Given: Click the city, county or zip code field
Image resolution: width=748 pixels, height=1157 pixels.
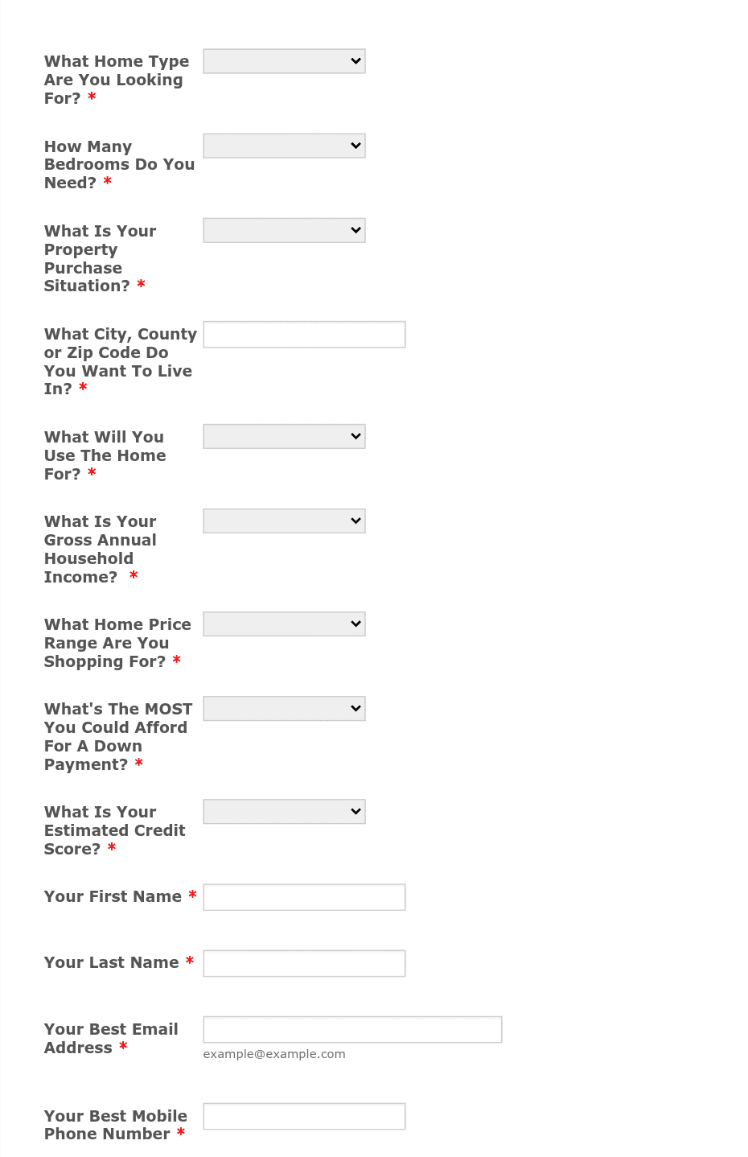Looking at the screenshot, I should pyautogui.click(x=304, y=335).
